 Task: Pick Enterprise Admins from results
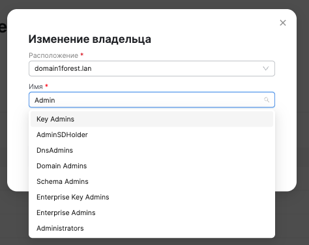[x=152, y=213]
